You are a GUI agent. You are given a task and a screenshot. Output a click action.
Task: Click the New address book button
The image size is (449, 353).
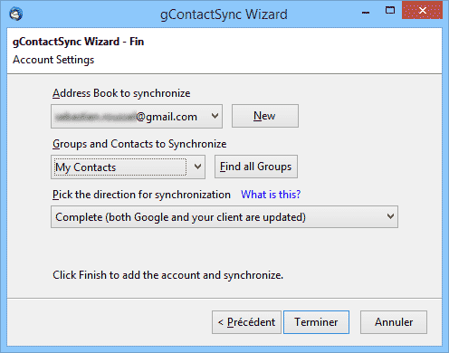point(265,116)
